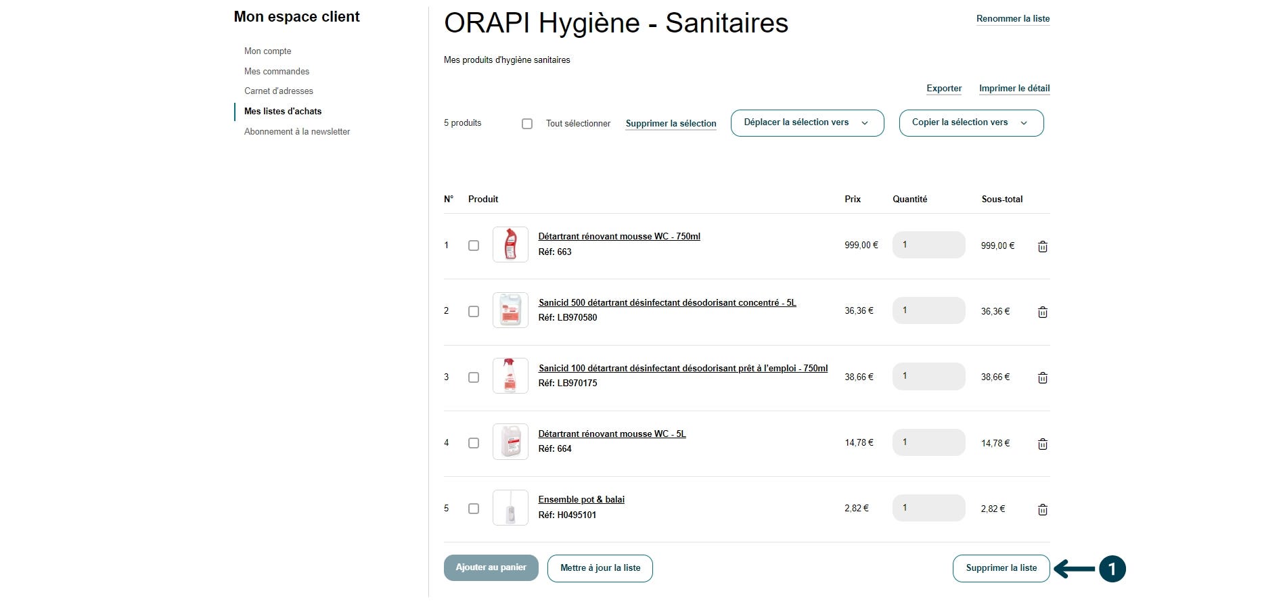Click Ensemble pot & balai thumbnail

510,507
